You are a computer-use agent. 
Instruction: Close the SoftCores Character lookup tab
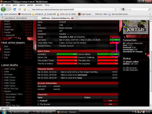tap(72, 18)
